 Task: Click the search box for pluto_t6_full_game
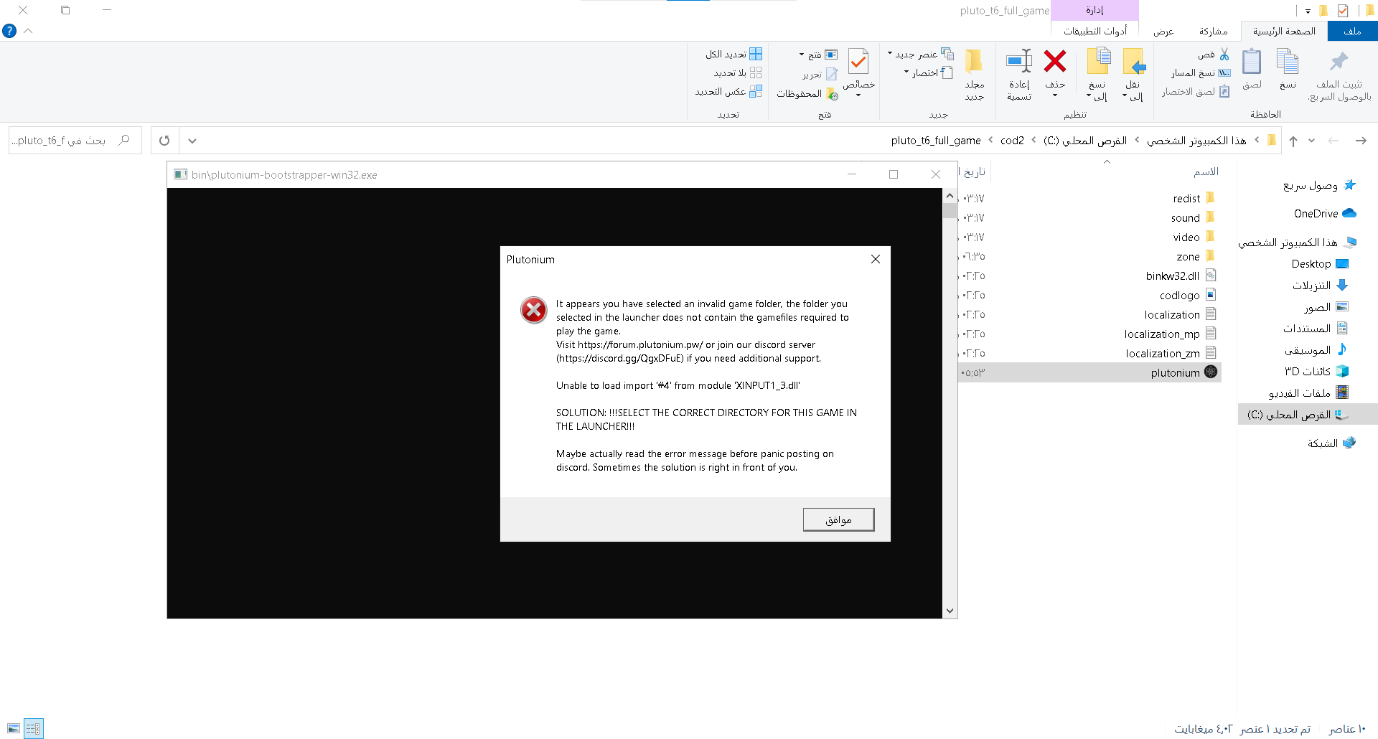pos(75,141)
